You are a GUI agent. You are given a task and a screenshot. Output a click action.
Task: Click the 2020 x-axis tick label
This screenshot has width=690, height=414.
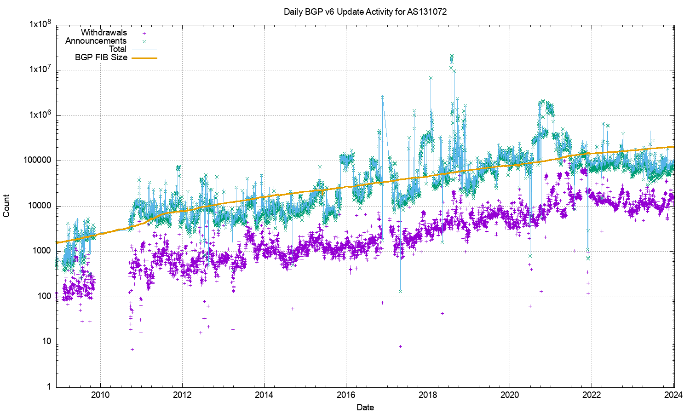coord(510,395)
